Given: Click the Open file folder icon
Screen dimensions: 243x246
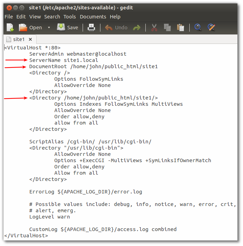Looking at the screenshot, I should click(23, 27).
